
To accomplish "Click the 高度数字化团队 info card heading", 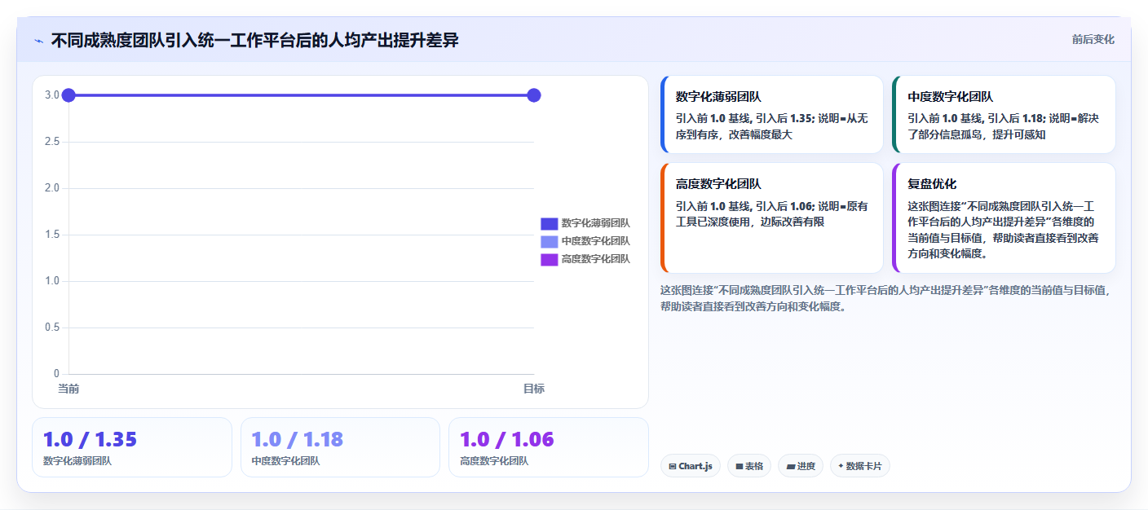I will click(718, 184).
